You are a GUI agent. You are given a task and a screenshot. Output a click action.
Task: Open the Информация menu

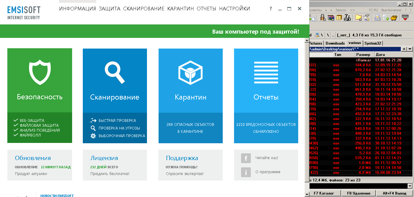78,9
